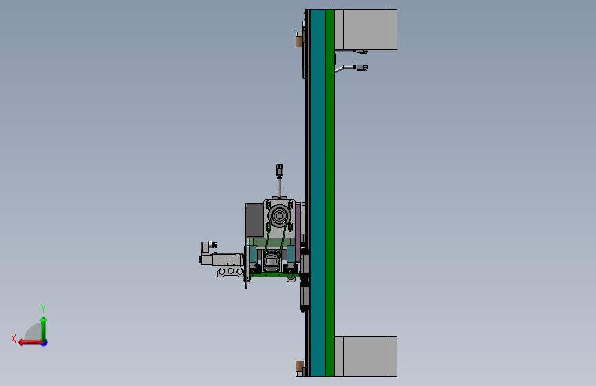Click the red X label beside the triad
The image size is (596, 386).
14,339
